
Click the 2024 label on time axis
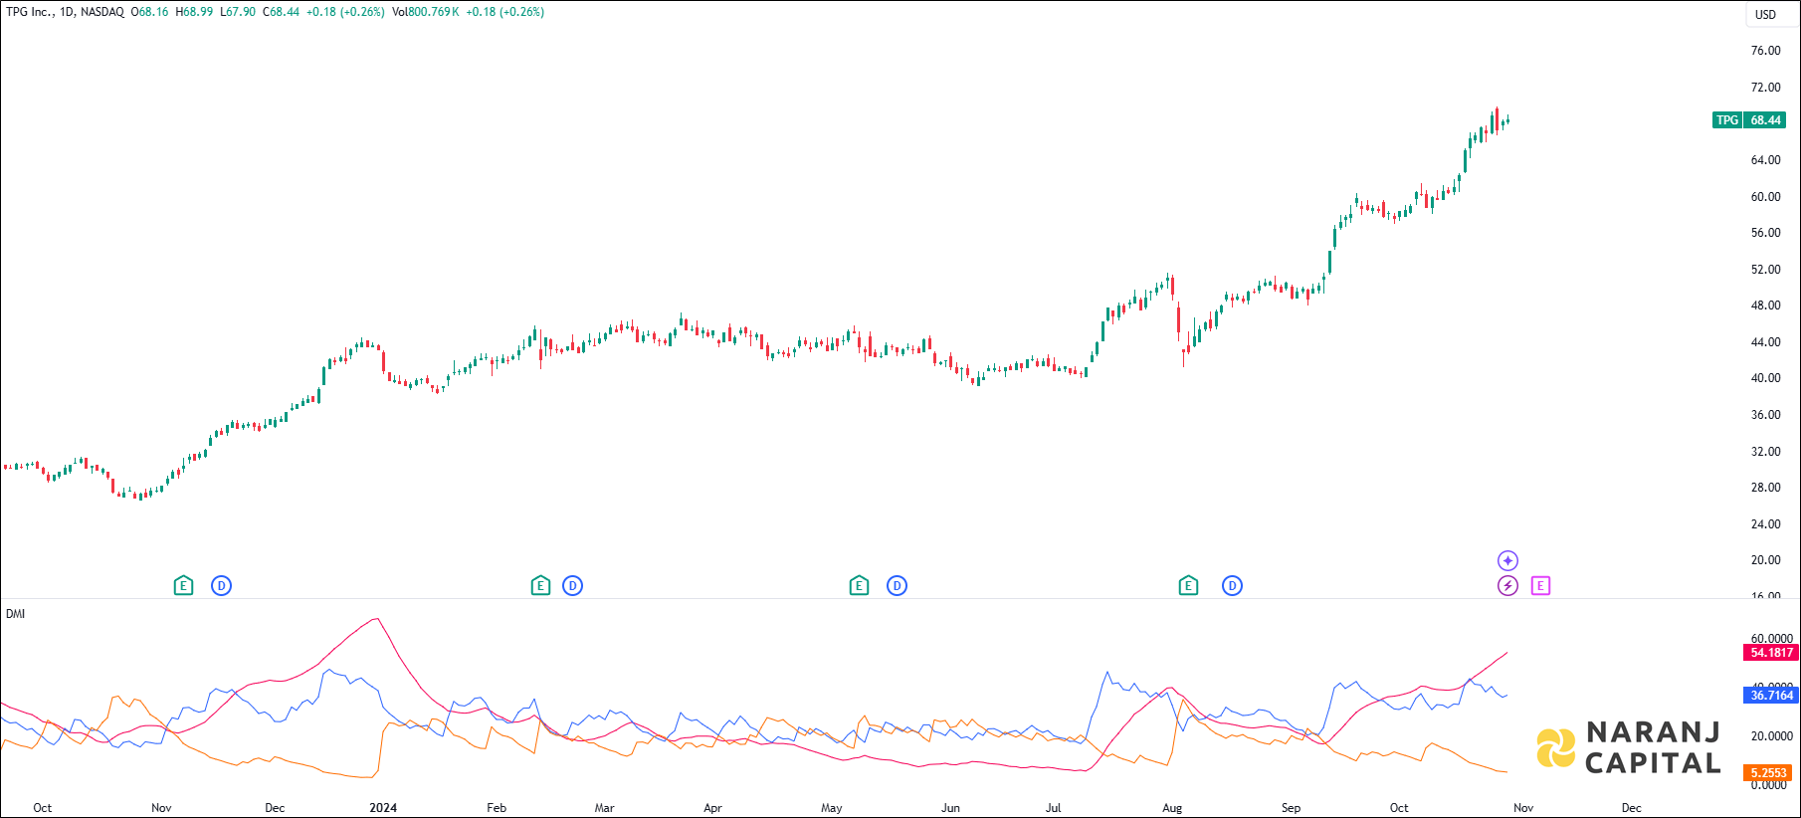tap(383, 807)
